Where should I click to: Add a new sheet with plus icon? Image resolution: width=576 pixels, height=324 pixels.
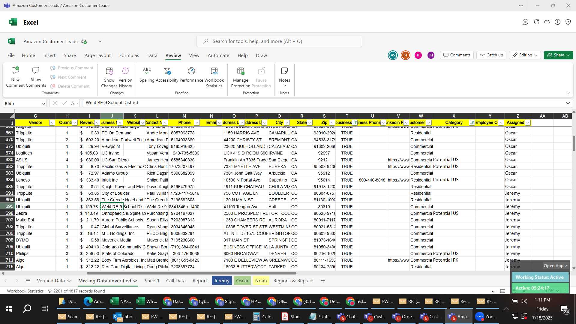click(x=323, y=281)
